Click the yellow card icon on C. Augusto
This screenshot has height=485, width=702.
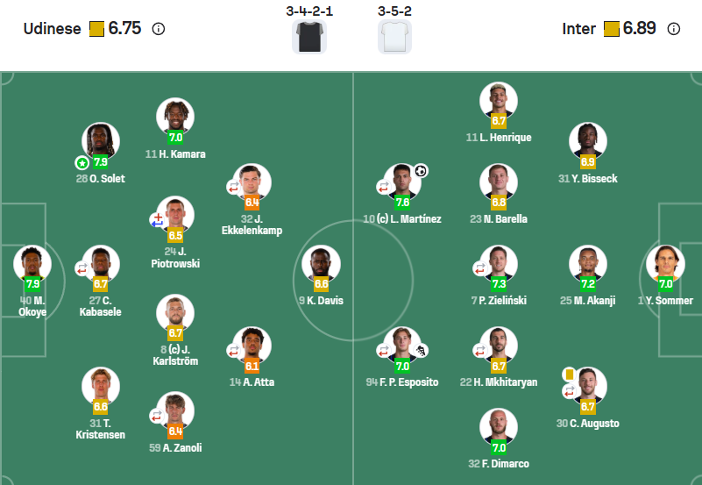569,374
